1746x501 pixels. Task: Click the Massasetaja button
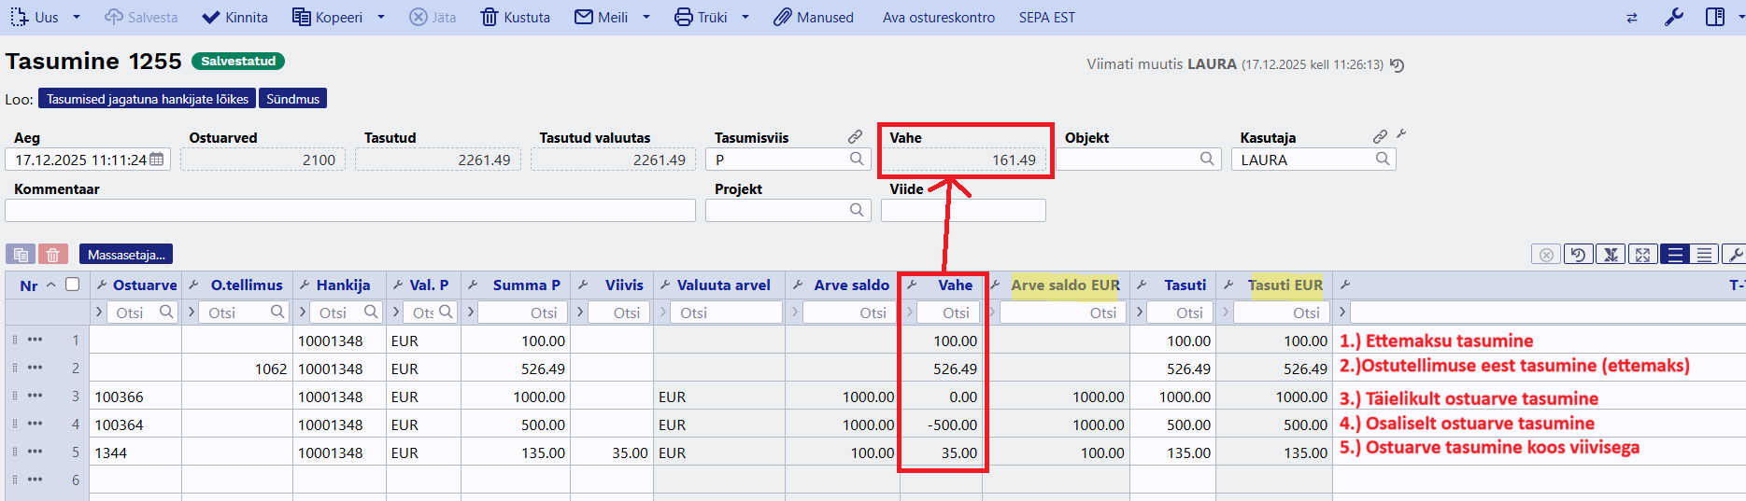coord(126,255)
